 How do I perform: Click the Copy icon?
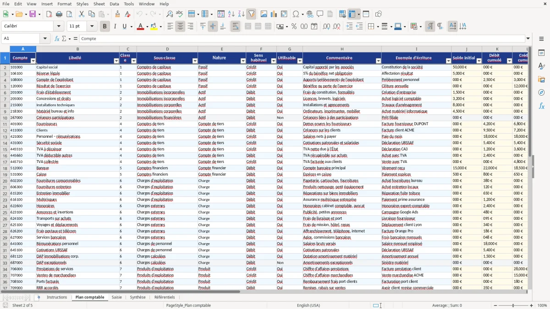(x=91, y=14)
